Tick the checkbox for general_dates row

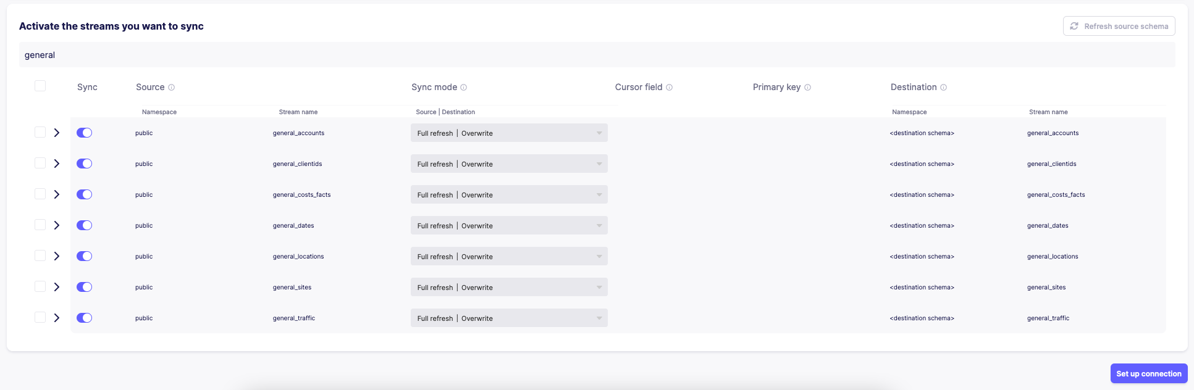40,225
